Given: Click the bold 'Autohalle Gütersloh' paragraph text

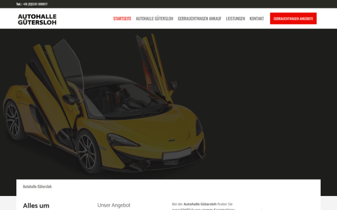Looking at the screenshot, I should click(x=200, y=204).
